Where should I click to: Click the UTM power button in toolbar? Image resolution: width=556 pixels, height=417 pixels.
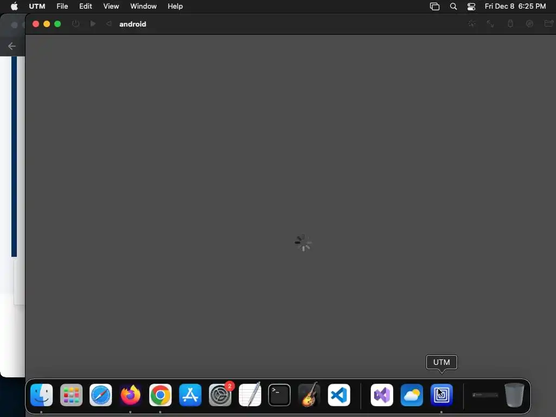(75, 24)
